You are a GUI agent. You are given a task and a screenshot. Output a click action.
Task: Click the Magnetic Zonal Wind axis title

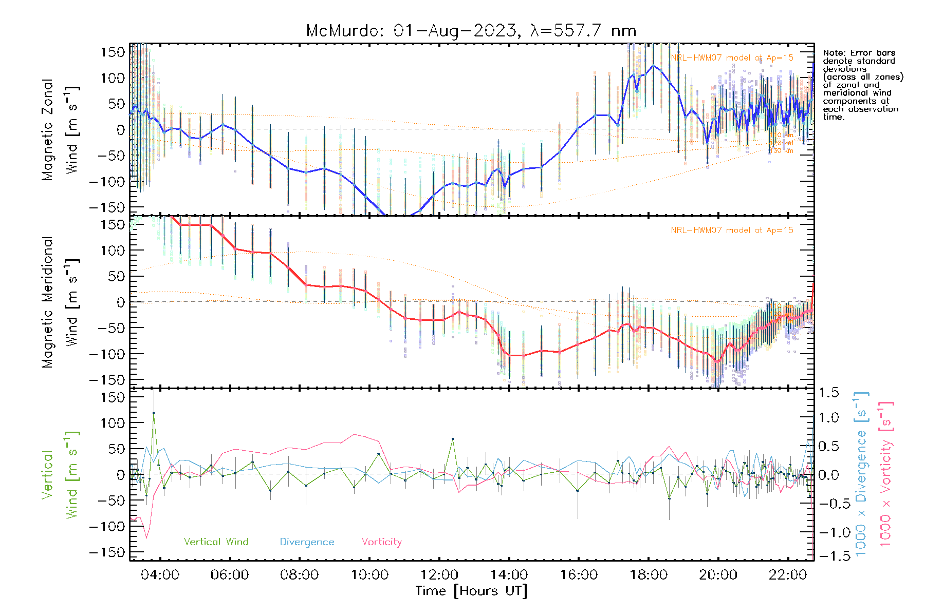click(61, 129)
